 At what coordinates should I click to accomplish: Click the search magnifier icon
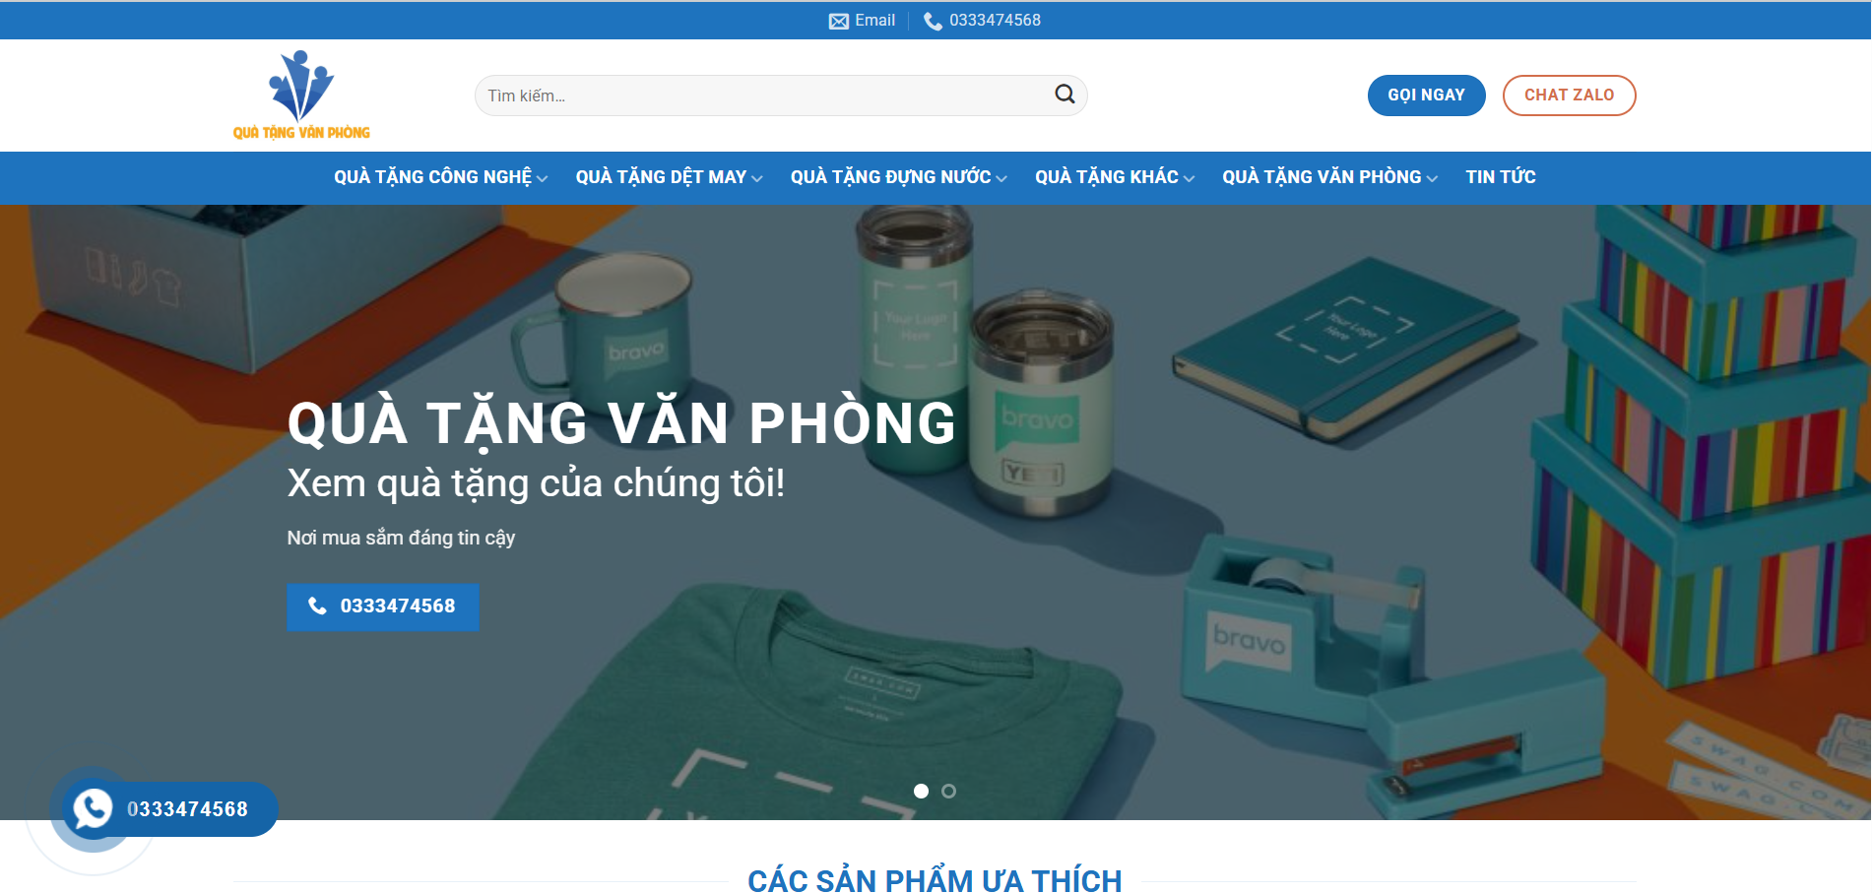(1065, 95)
